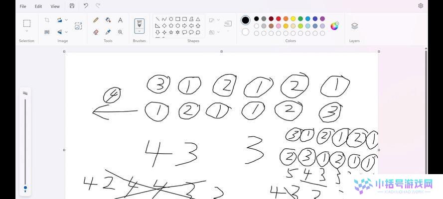Open Paint settings gear

(x=421, y=5)
